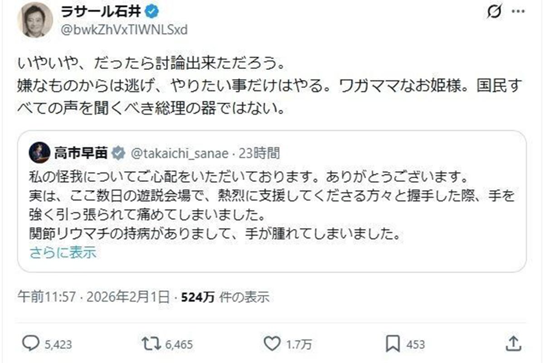The image size is (544, 363).
Task: Bookmark this post
Action: point(393,344)
